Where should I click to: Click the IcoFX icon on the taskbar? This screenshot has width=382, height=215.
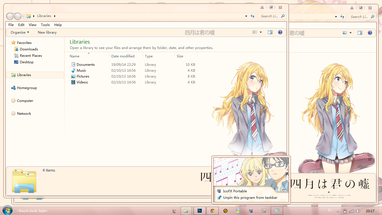(x=251, y=211)
